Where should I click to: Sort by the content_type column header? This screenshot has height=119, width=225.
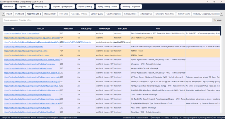pos(105,29)
